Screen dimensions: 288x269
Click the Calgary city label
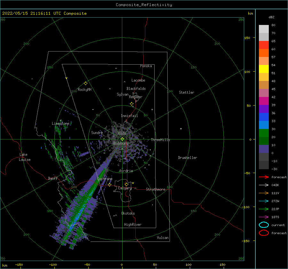tap(125, 188)
